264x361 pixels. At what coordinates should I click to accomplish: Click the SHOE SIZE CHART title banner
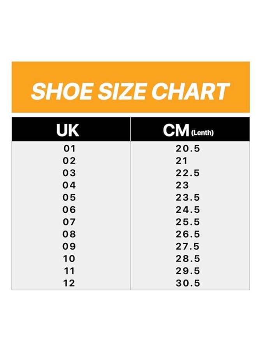tap(130, 91)
